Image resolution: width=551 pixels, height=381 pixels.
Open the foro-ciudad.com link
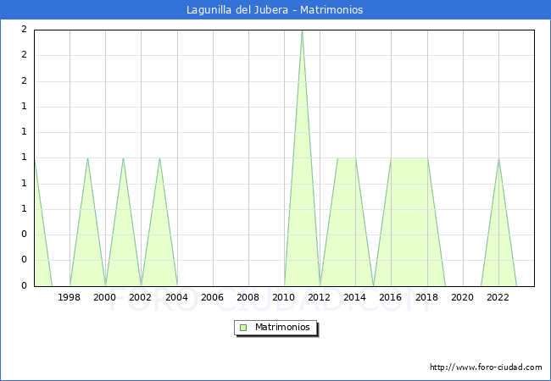pos(486,367)
